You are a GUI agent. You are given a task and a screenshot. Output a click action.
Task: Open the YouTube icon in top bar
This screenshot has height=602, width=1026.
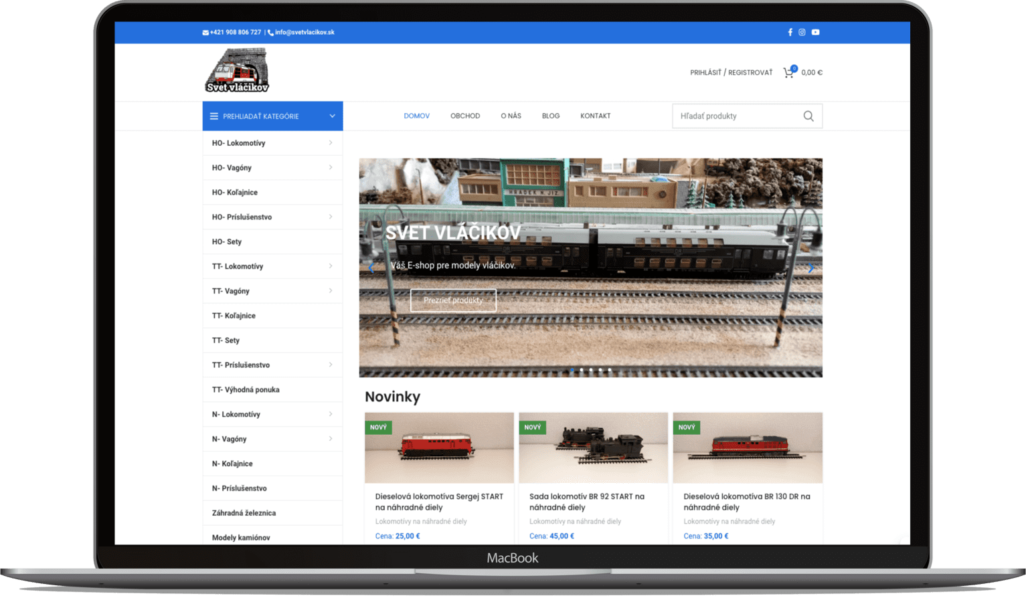point(815,32)
